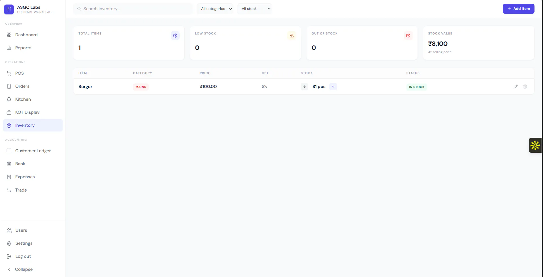Screen dimensions: 543x277
Task: Click the Orders clipboard icon
Action: [x=9, y=86]
